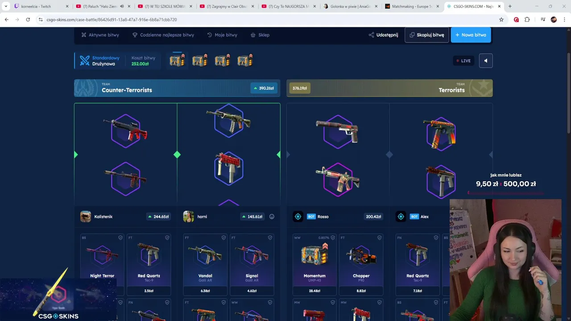Click the shield check on the Vandal card

pyautogui.click(x=223, y=238)
